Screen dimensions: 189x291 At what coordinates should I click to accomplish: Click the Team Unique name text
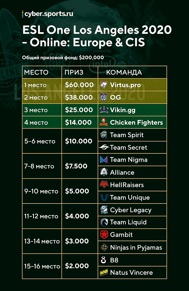point(130,198)
